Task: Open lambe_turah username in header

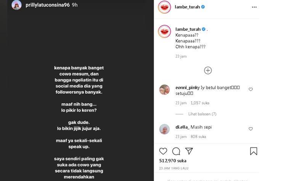Action: (x=187, y=7)
